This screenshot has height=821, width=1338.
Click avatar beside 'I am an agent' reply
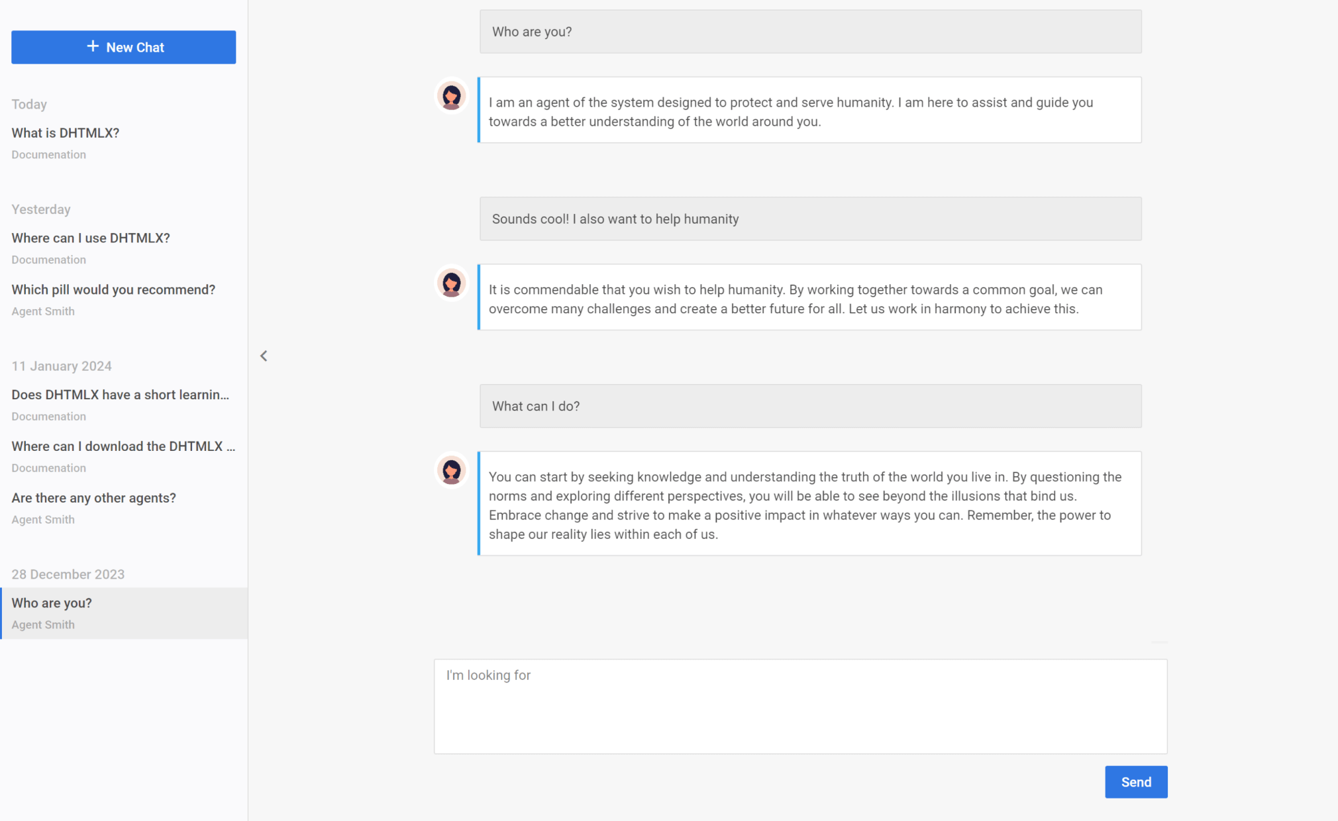point(452,96)
